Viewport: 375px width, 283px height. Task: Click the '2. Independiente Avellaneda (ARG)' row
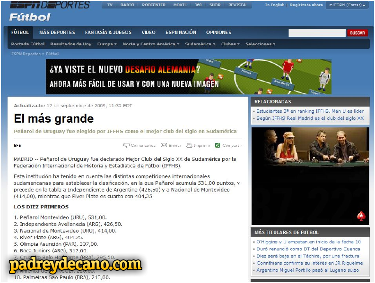(68, 224)
